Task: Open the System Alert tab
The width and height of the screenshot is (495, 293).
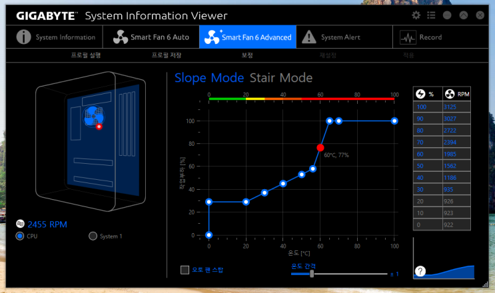Action: click(344, 37)
